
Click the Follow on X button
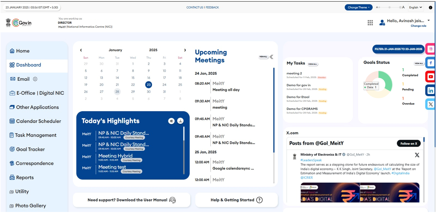coord(408,143)
